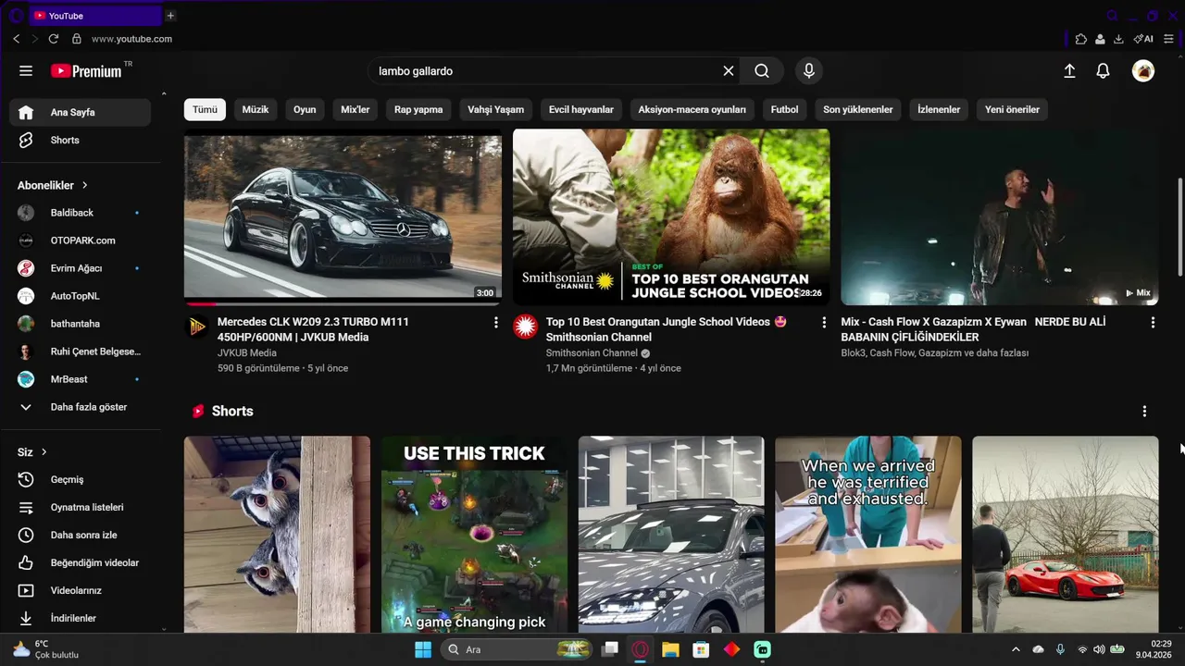Open options for Orangutan Jungle School video
The height and width of the screenshot is (666, 1185).
click(x=824, y=322)
